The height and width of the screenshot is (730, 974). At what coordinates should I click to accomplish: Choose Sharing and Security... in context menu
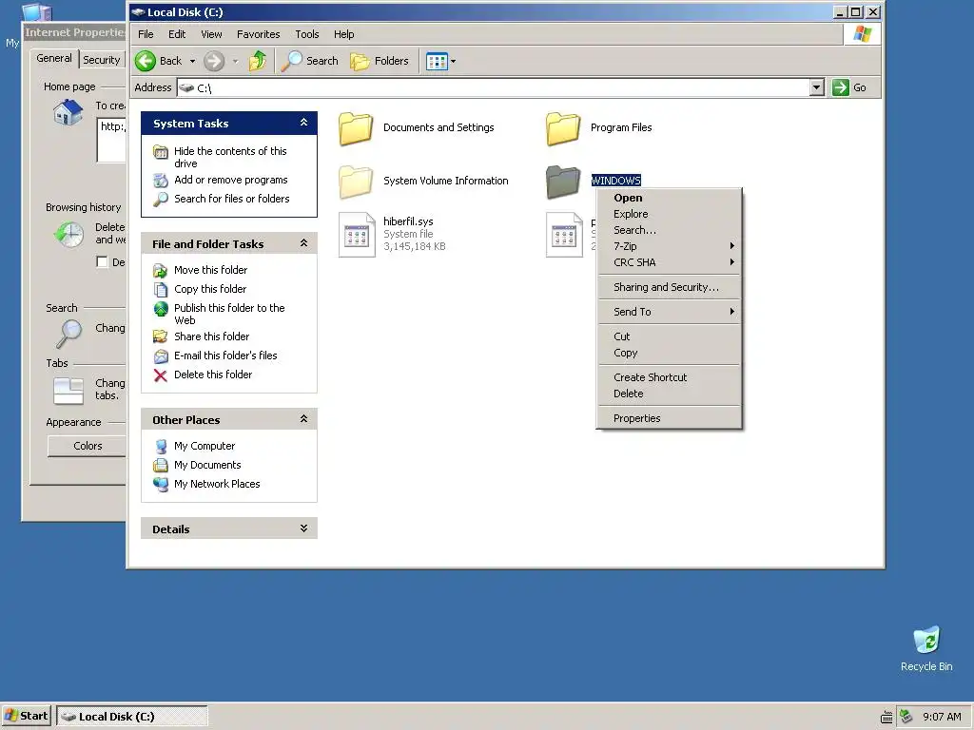tap(669, 287)
